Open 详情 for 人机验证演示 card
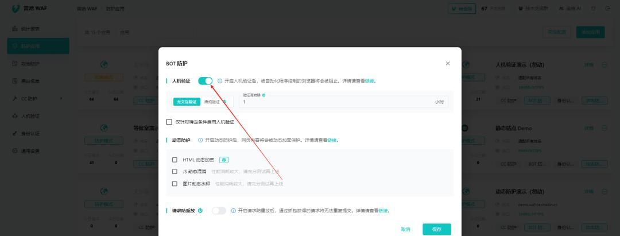 pos(589,65)
